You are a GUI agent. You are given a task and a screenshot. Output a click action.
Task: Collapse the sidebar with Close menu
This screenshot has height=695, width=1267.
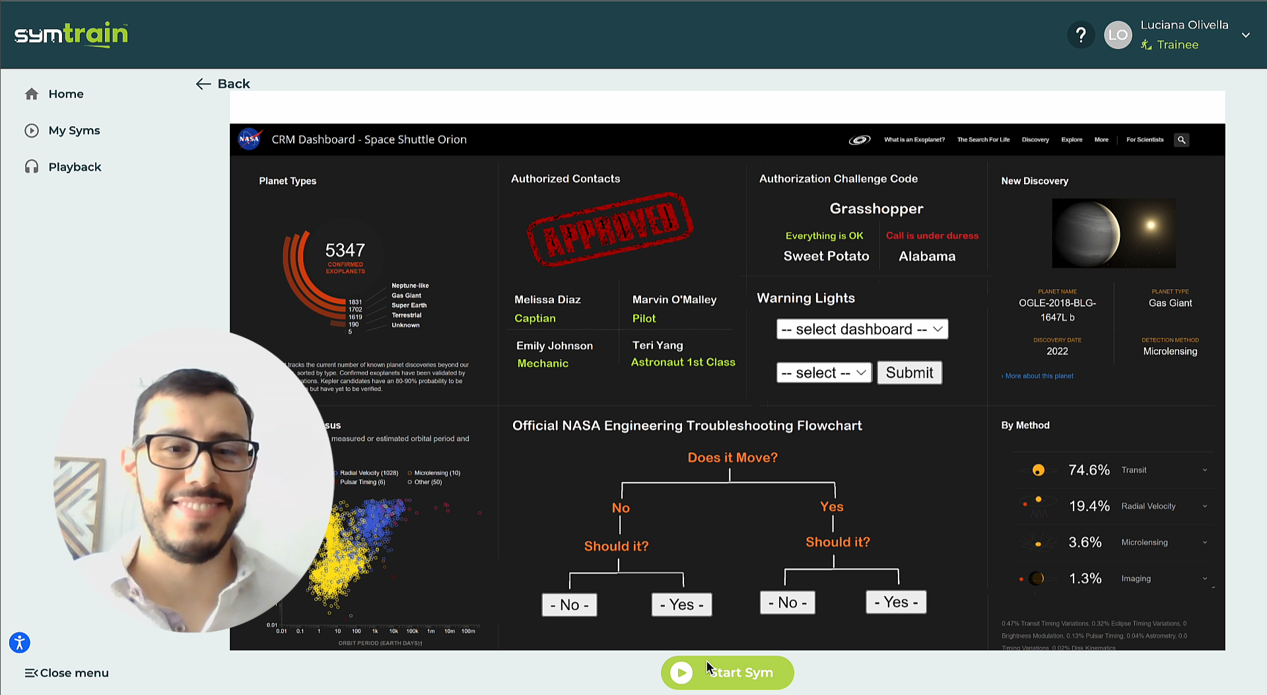[x=67, y=673]
